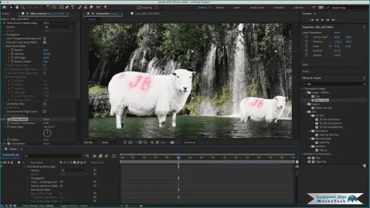Collapse the FxFactory Pro Transitions group
The height and width of the screenshot is (208, 370).
(303, 154)
